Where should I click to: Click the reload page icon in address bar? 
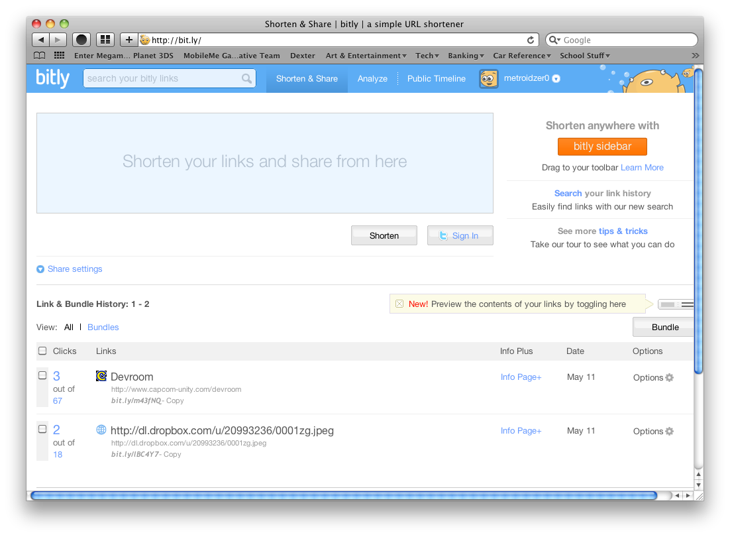(x=531, y=40)
